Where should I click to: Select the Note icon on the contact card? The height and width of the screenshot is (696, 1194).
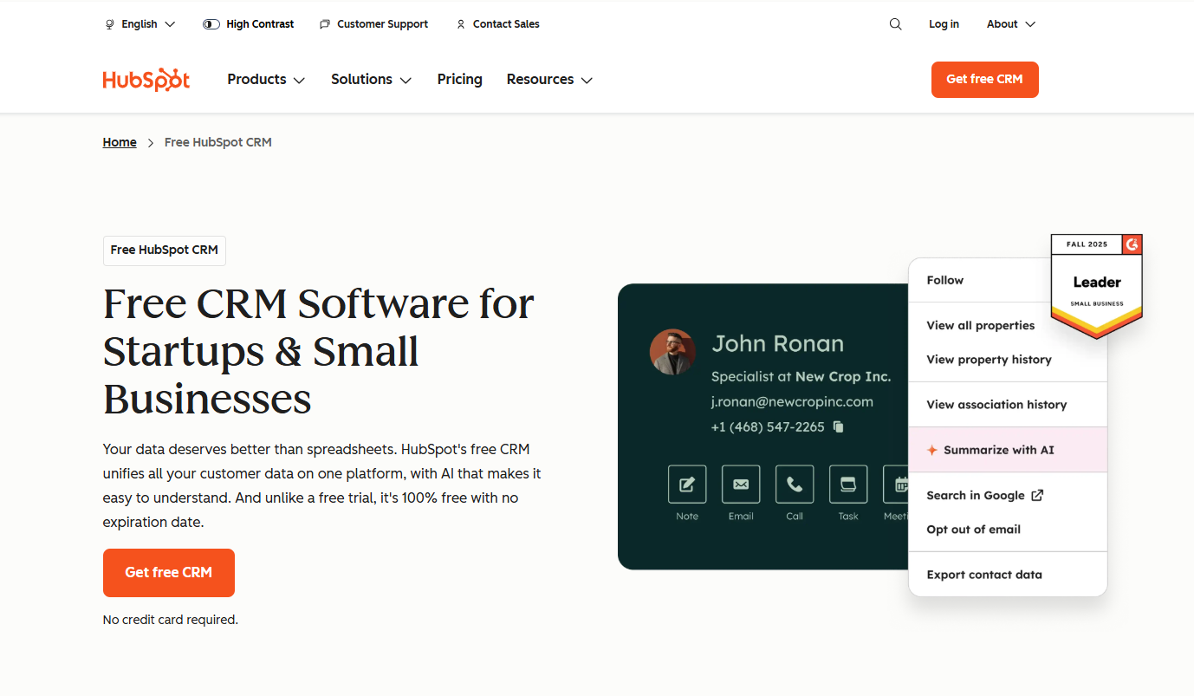click(686, 485)
